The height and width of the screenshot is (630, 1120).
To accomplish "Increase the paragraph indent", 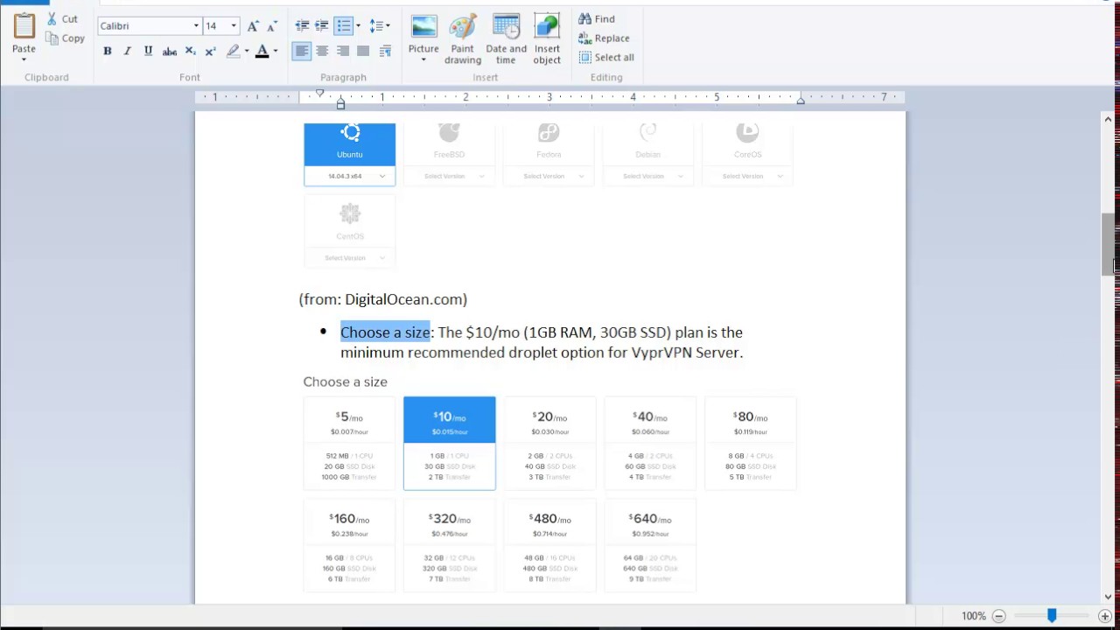I will [x=322, y=26].
